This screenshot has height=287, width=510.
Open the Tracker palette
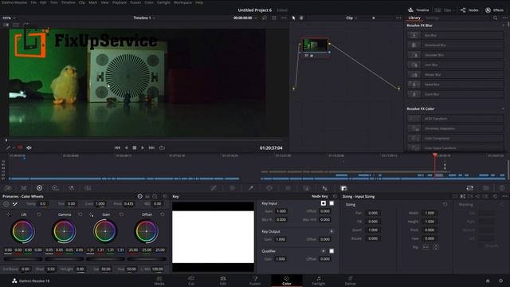288,188
